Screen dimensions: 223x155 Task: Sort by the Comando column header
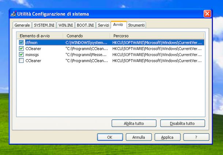[87, 36]
